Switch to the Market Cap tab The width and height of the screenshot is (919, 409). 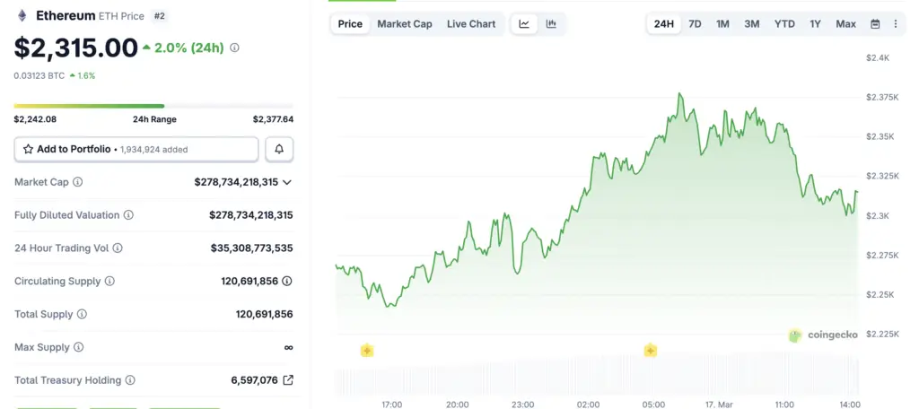(x=404, y=24)
